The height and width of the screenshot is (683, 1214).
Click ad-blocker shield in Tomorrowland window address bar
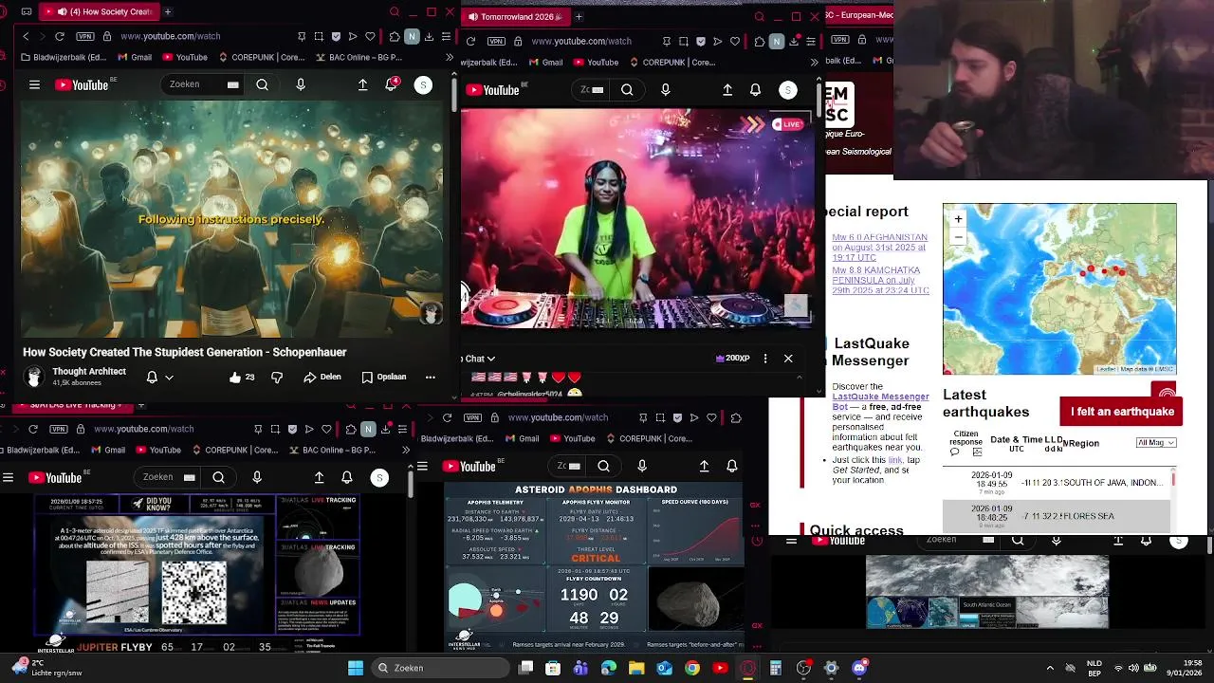tap(700, 42)
